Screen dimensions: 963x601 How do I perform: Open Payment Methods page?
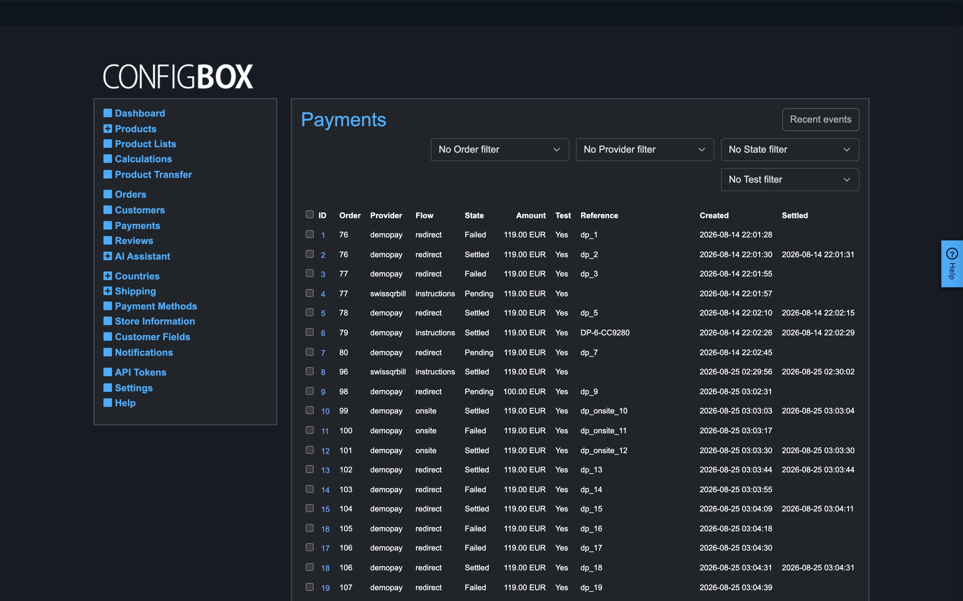(156, 307)
